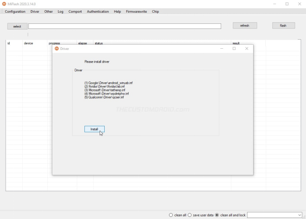Click the result column header

click(x=248, y=43)
